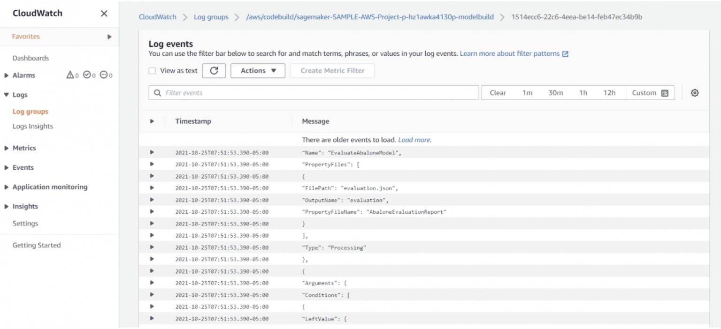
Task: Open the log events settings gear
Action: pyautogui.click(x=695, y=93)
